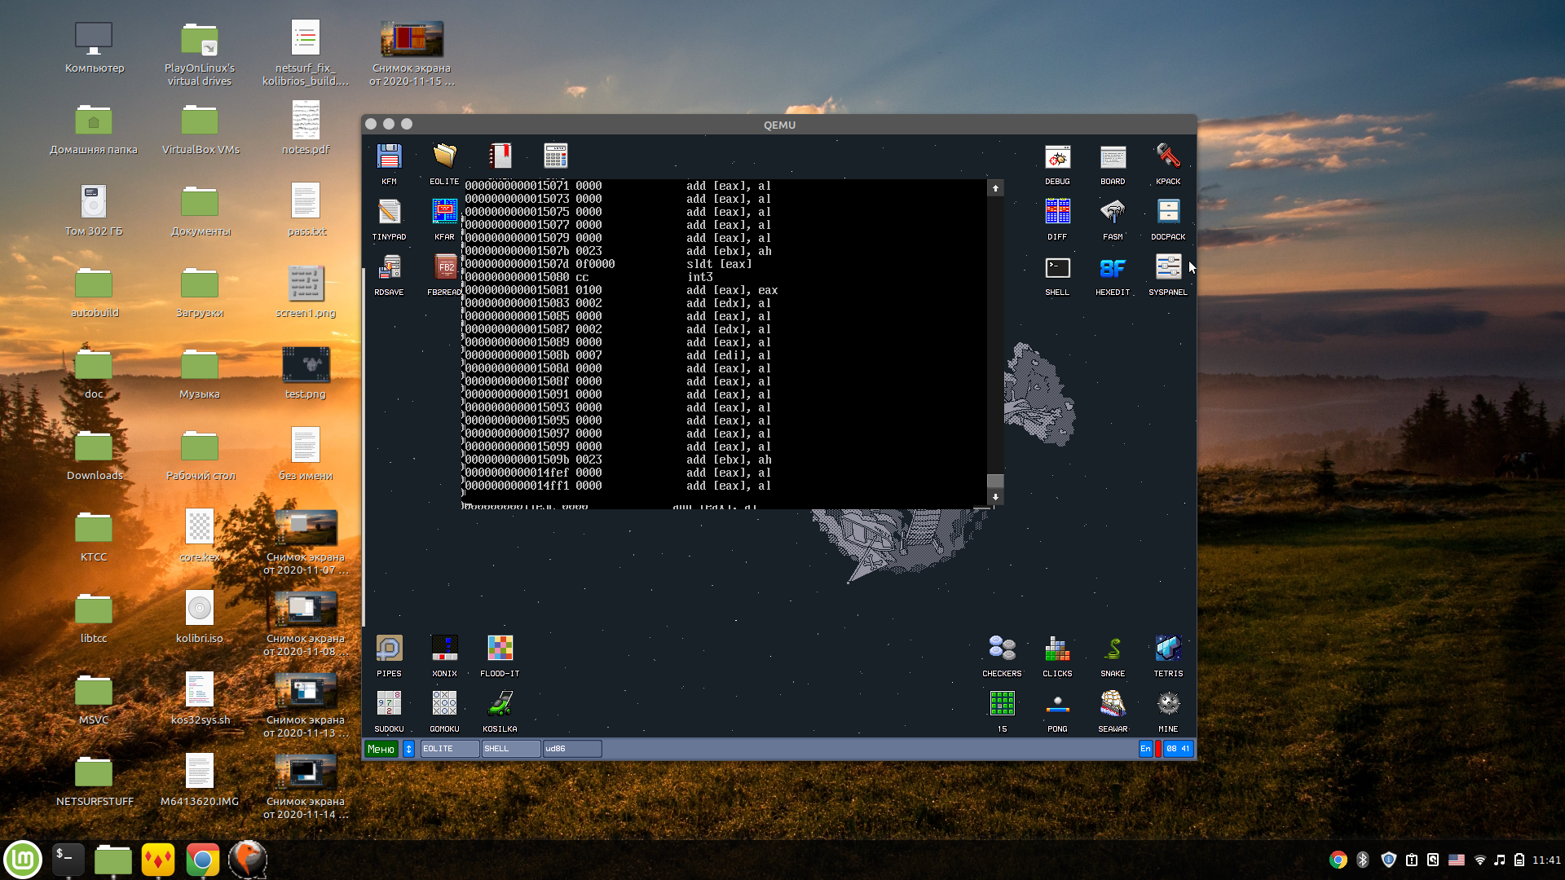Open the Компьютер desktop icon
Image resolution: width=1565 pixels, height=880 pixels.
tap(94, 47)
